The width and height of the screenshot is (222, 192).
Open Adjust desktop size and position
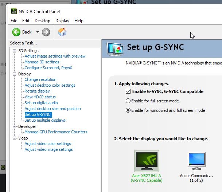52,109
